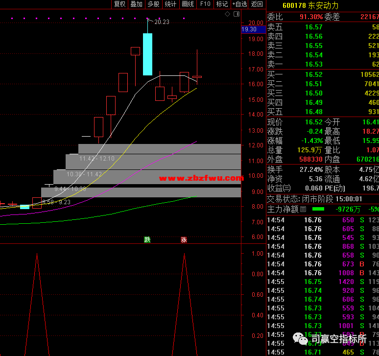Image resolution: width=379 pixels, height=356 pixels.
Task: Select the 14:55 trade with volume 920
Action: tap(323, 290)
